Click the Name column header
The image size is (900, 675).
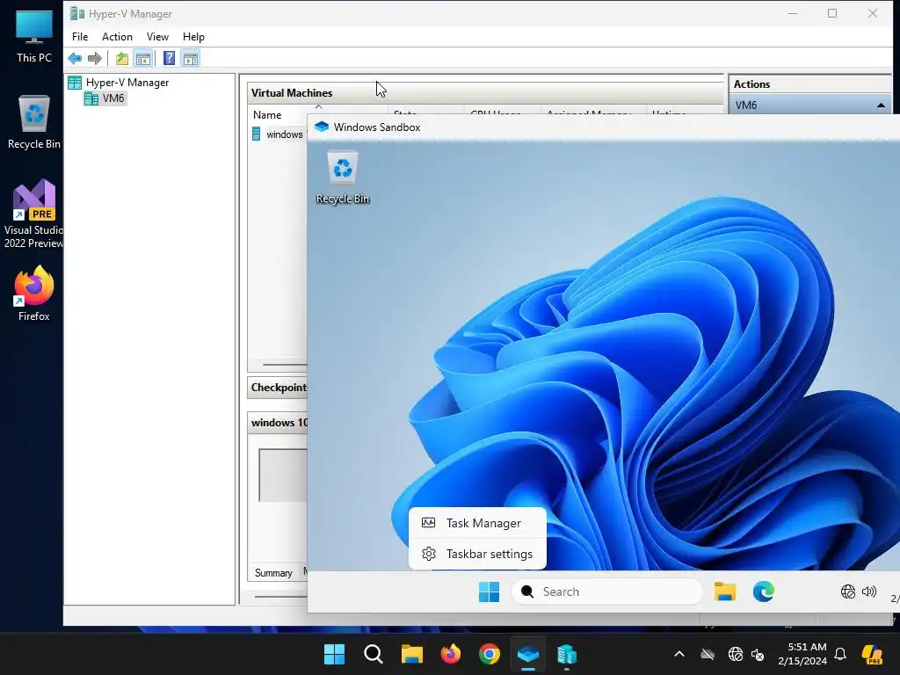pos(267,115)
